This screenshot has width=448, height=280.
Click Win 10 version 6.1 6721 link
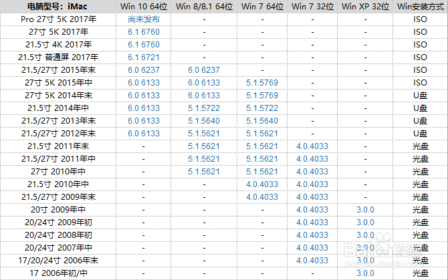point(144,57)
